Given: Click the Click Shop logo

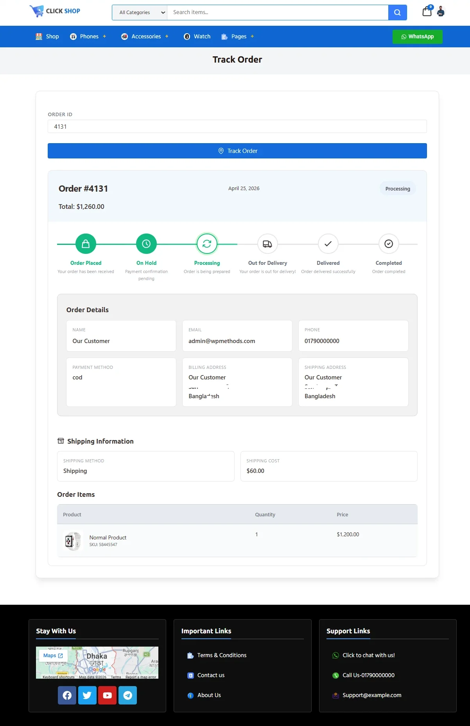Looking at the screenshot, I should (55, 11).
